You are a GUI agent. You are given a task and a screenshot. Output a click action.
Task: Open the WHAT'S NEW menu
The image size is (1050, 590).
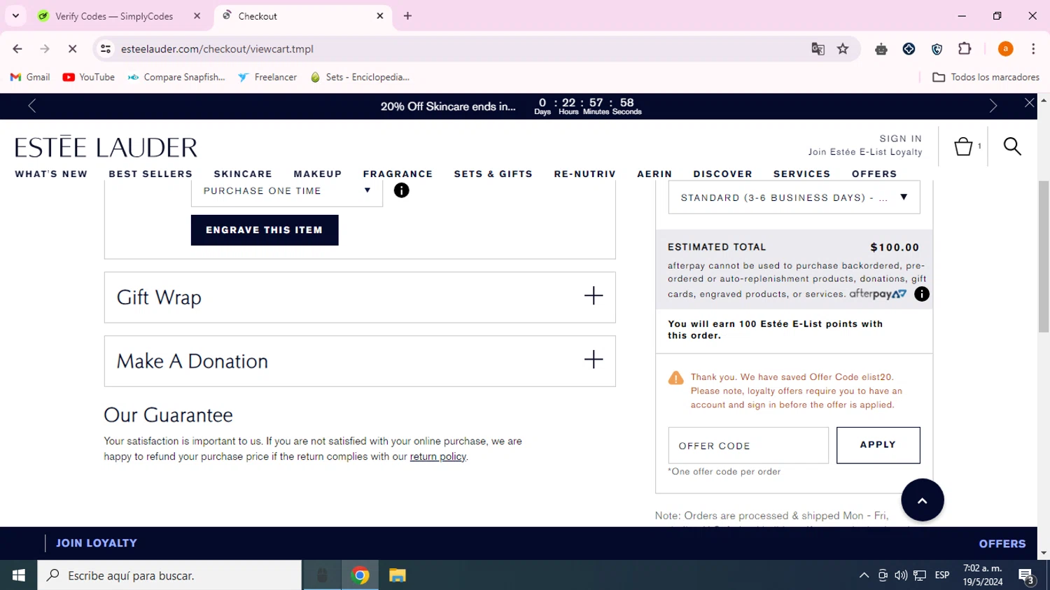[x=51, y=174]
